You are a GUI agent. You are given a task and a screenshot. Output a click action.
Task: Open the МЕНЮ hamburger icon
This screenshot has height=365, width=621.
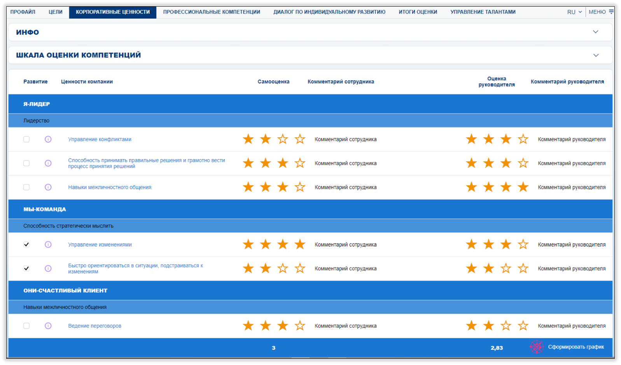611,12
